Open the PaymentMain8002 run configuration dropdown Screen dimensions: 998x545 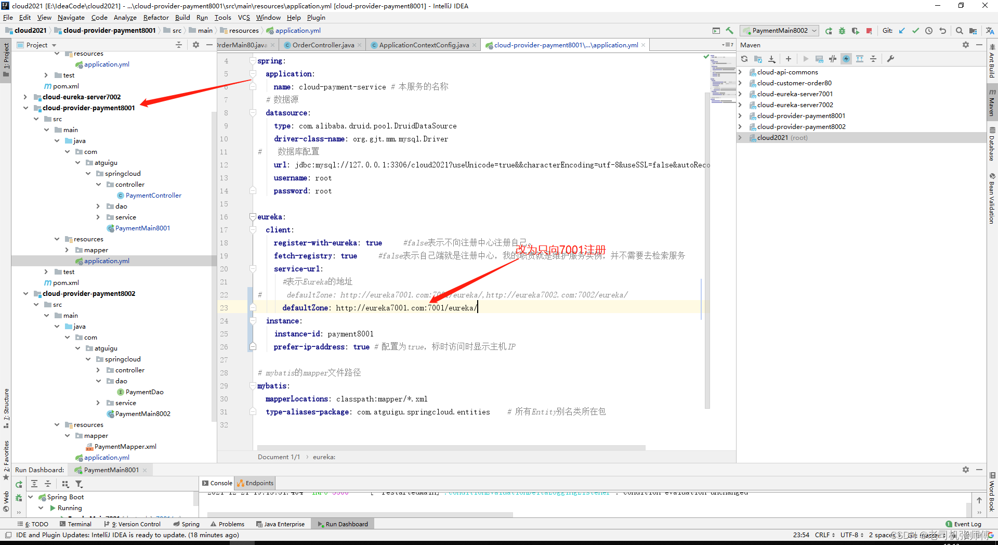pyautogui.click(x=780, y=31)
